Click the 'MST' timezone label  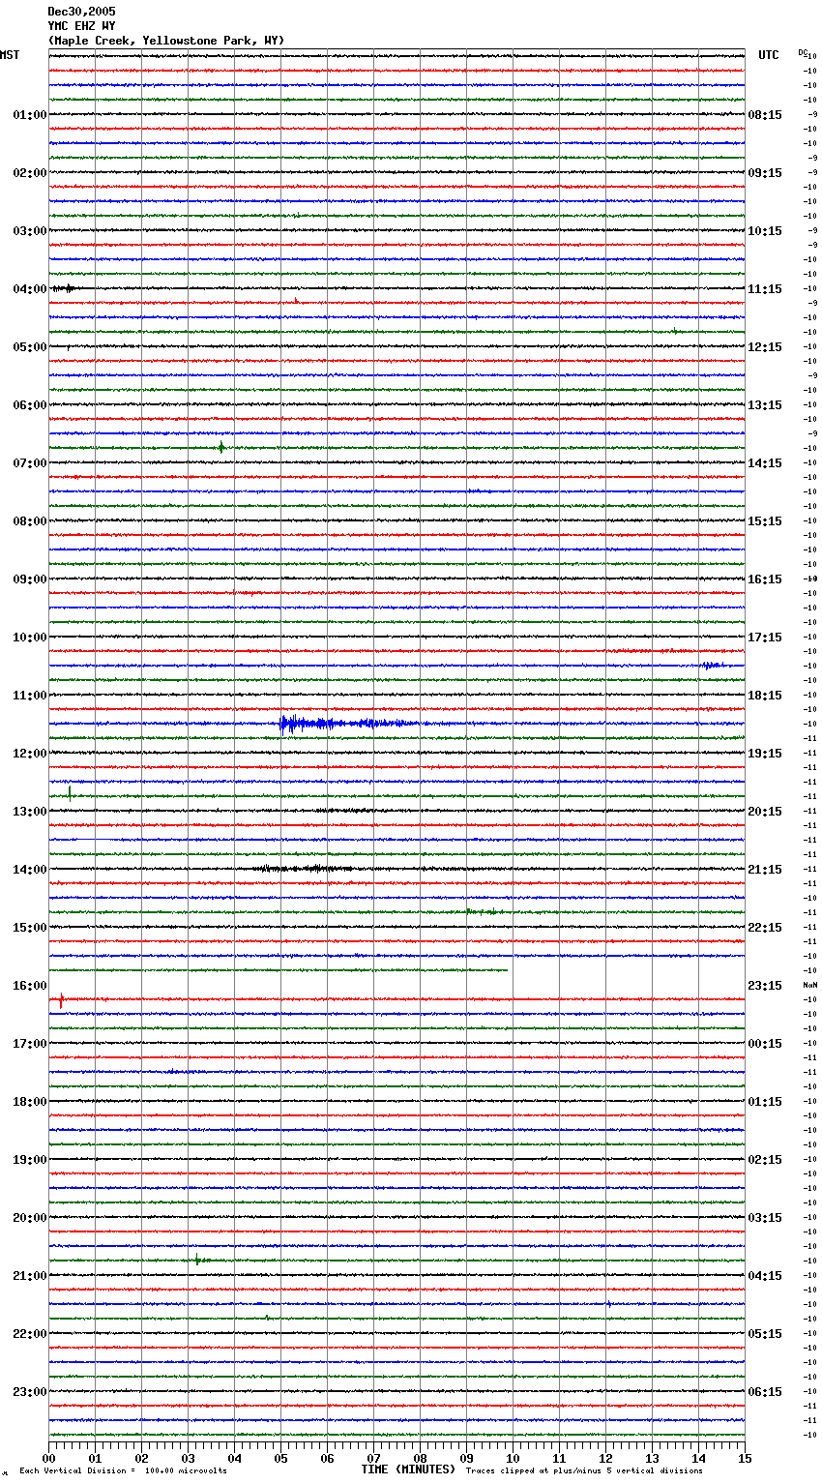pyautogui.click(x=10, y=55)
